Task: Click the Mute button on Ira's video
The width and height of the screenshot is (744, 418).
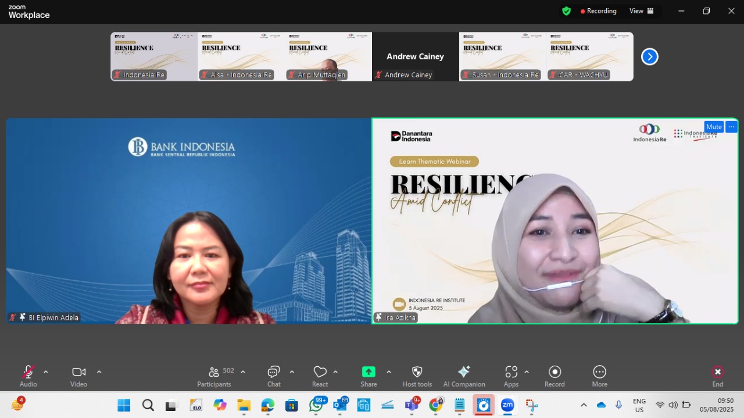Action: coord(714,127)
